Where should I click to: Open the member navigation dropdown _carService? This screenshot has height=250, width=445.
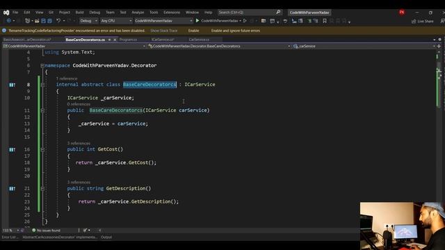pyautogui.click(x=364, y=46)
